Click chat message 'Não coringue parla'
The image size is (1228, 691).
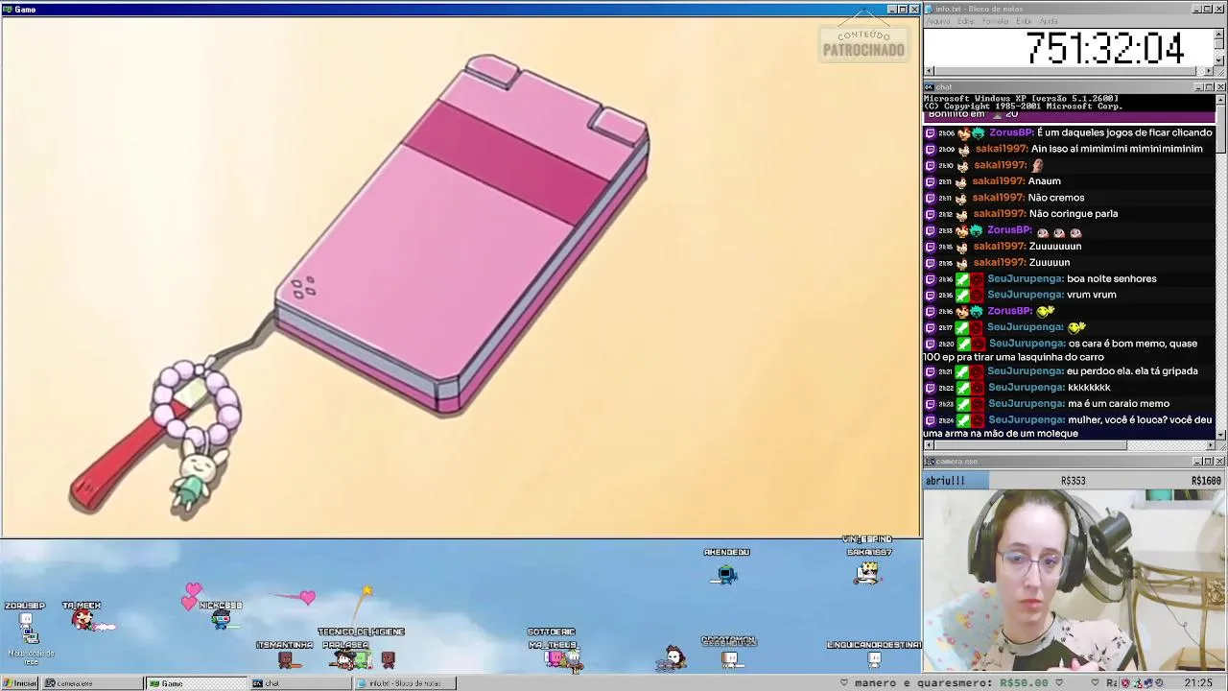coord(1073,213)
